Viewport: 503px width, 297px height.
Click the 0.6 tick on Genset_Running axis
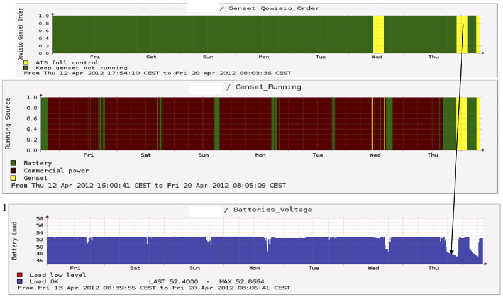33,118
